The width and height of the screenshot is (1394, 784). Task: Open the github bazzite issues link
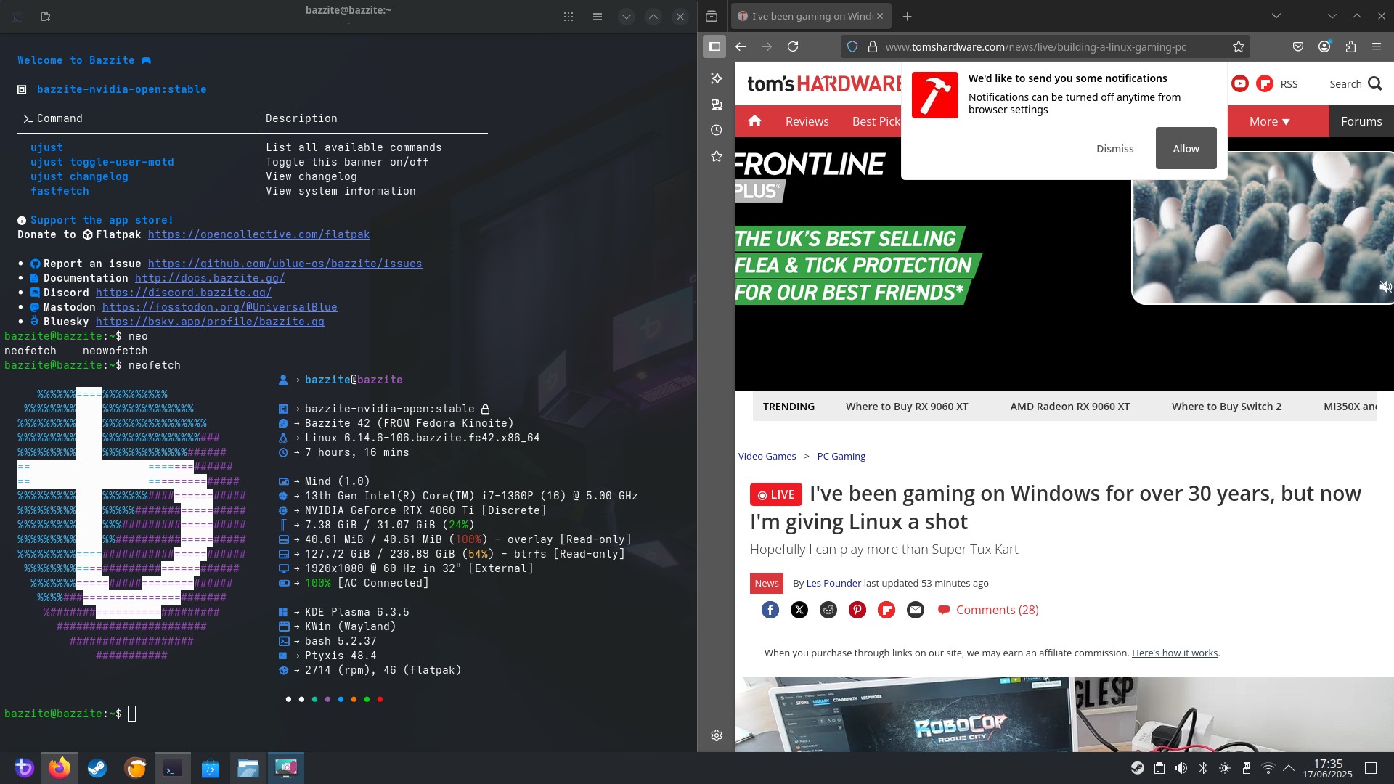point(285,264)
